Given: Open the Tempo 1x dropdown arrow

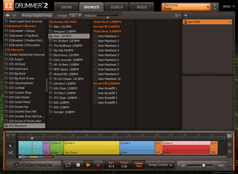Looking at the screenshot, I should coord(80,16).
